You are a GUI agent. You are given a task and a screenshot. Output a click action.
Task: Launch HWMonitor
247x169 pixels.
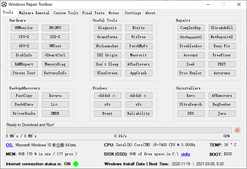[x=24, y=28]
